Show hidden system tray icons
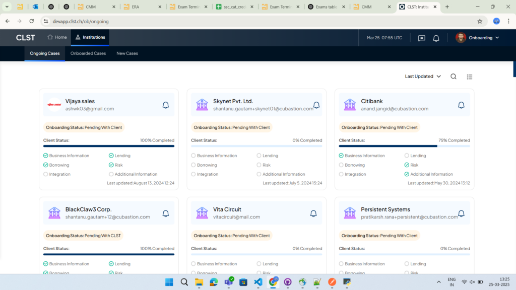This screenshot has height=290, width=516. [439, 282]
